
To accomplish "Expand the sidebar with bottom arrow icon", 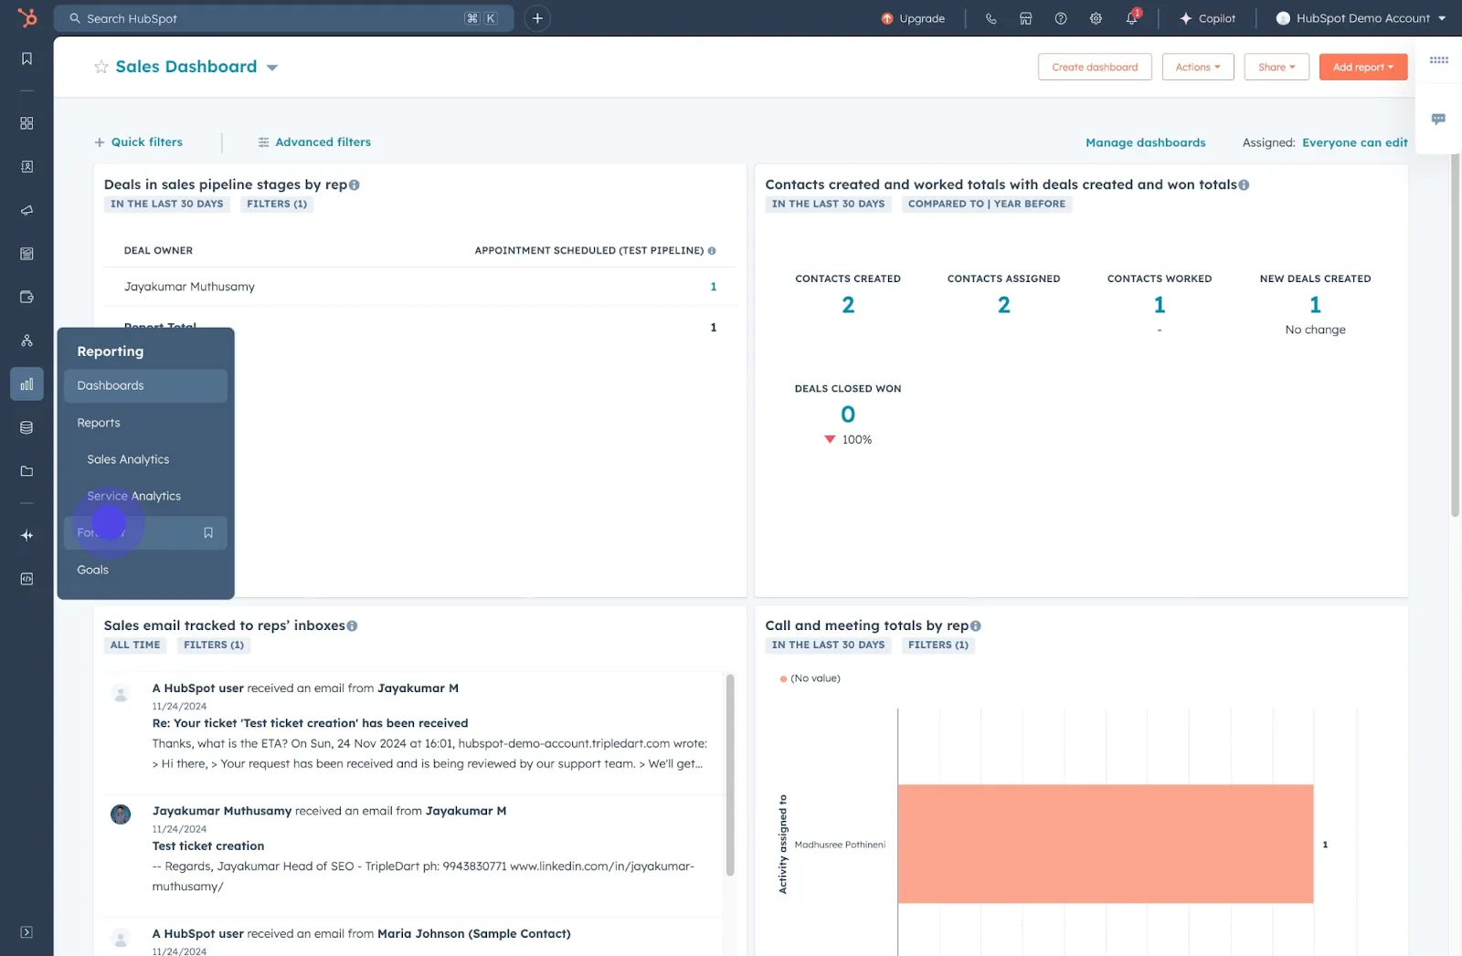I will (26, 932).
